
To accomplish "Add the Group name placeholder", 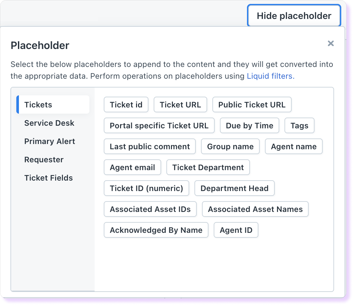I will [x=230, y=147].
